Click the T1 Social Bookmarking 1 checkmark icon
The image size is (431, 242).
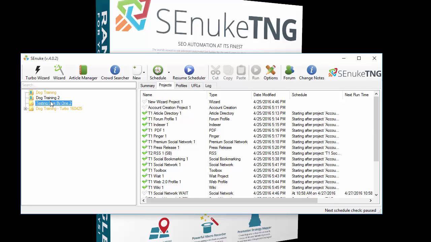coord(145,159)
